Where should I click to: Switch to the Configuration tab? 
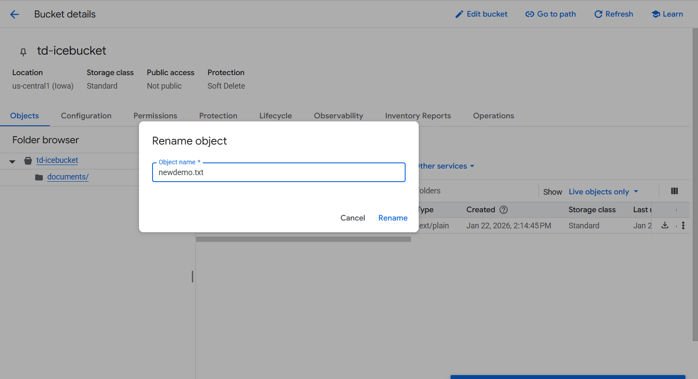point(86,116)
